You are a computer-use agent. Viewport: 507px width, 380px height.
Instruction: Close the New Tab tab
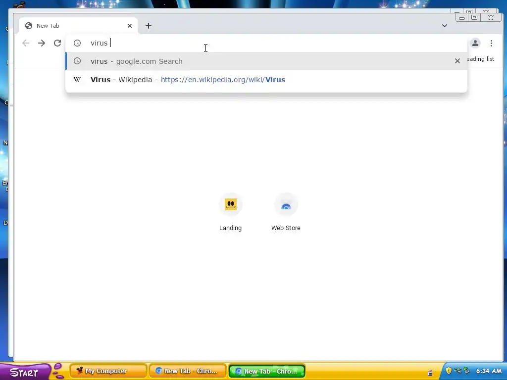click(x=130, y=26)
